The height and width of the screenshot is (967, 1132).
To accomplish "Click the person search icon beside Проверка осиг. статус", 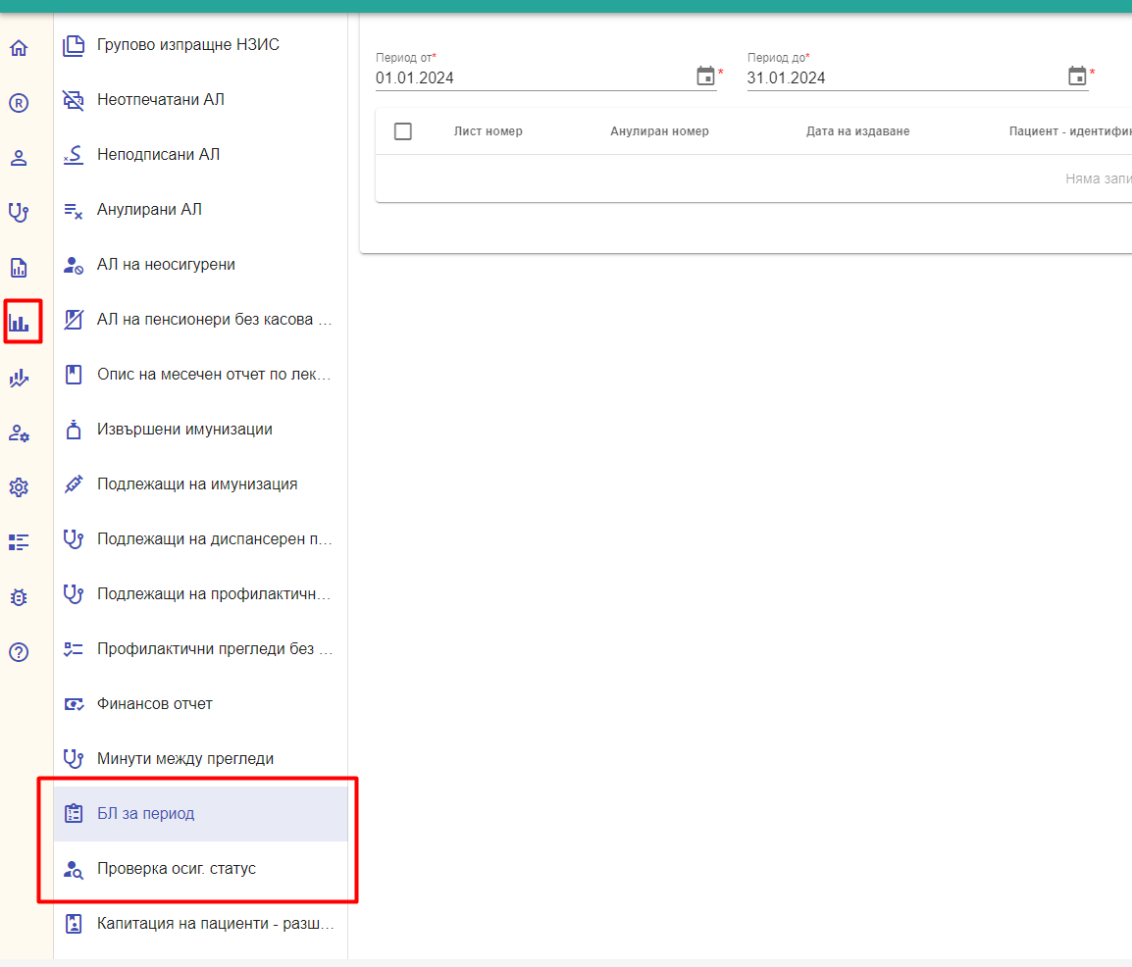I will coord(74,869).
